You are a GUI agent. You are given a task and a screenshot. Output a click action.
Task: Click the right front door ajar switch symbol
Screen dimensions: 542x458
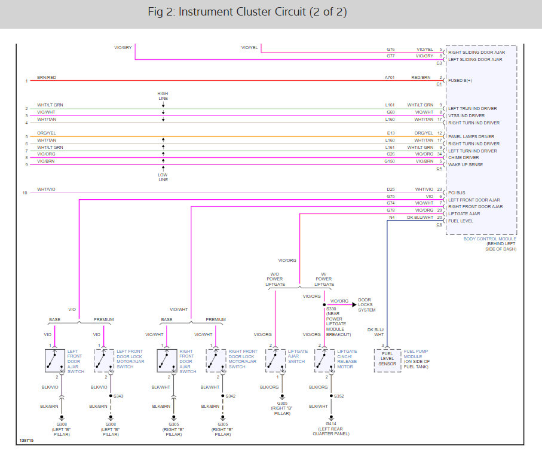(x=167, y=361)
